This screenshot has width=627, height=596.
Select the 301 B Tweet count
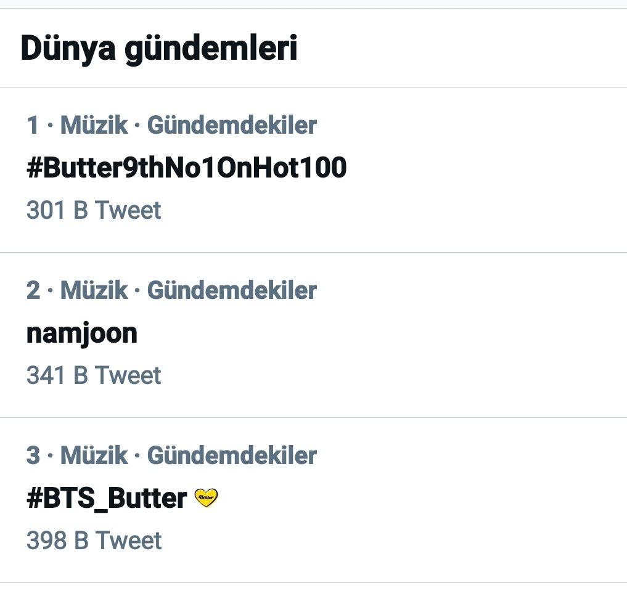(x=94, y=210)
